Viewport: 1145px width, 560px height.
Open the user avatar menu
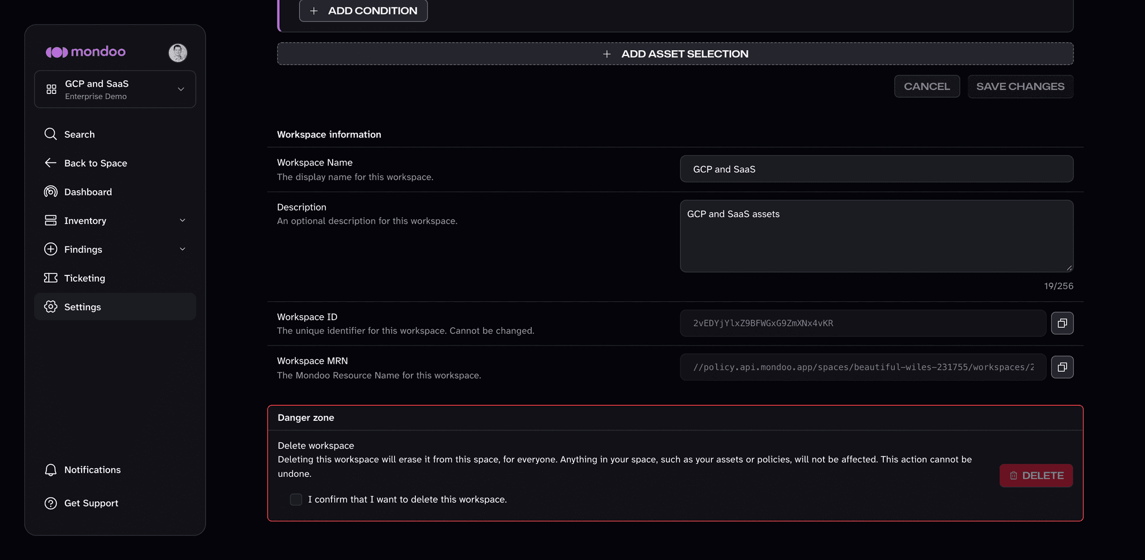[178, 53]
